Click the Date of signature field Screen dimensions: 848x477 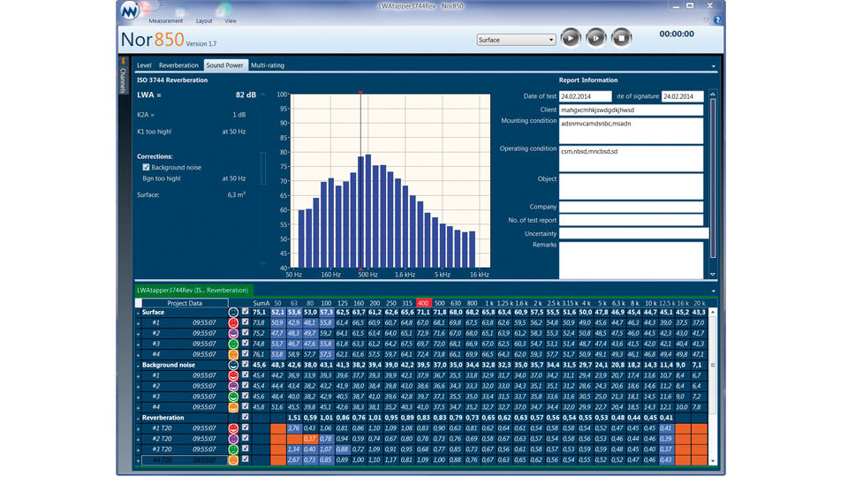click(x=683, y=96)
